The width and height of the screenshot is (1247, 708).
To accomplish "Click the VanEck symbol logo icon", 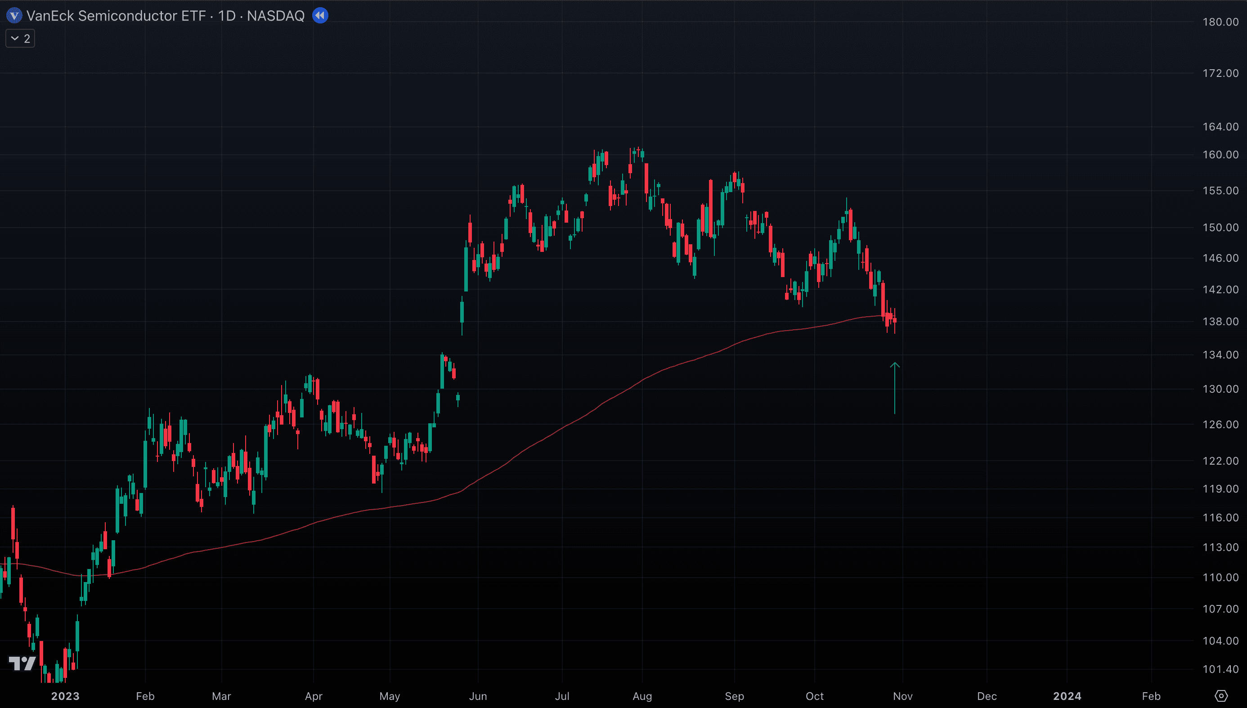I will pyautogui.click(x=14, y=16).
